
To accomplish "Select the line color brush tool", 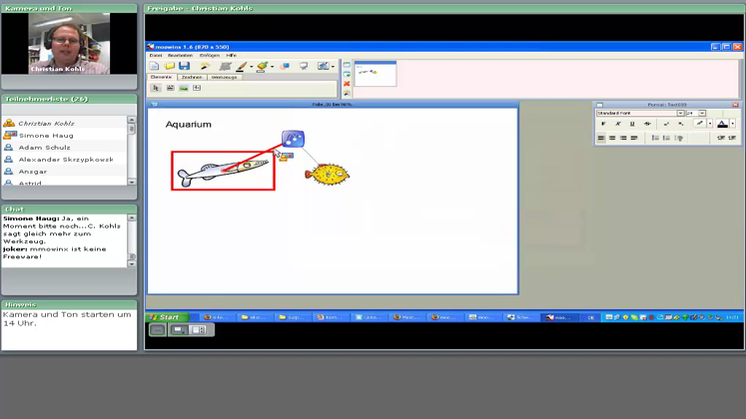I will click(x=242, y=67).
